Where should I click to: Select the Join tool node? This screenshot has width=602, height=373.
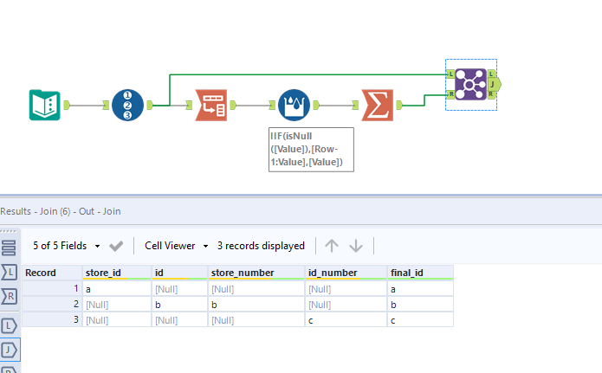pyautogui.click(x=470, y=85)
